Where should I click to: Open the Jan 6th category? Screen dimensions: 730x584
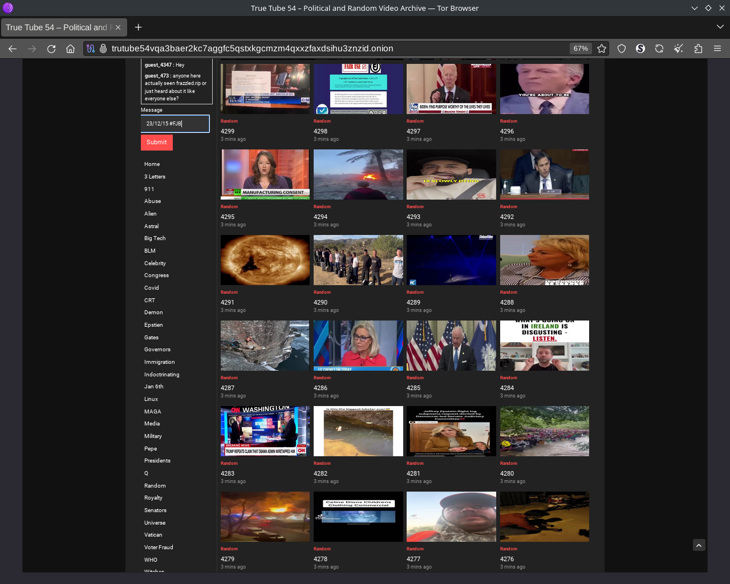click(154, 387)
